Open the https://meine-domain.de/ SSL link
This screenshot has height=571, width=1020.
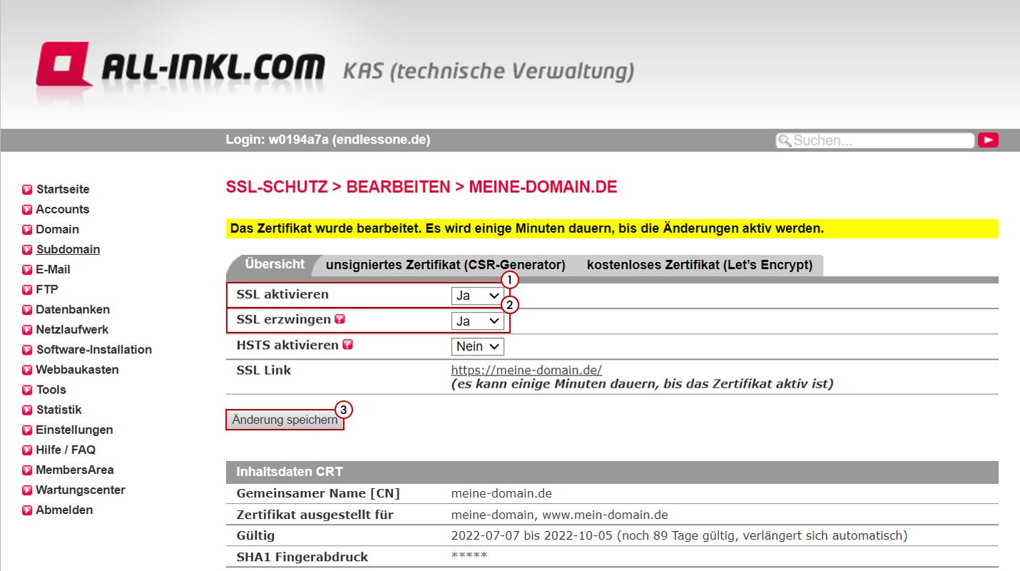click(x=526, y=370)
